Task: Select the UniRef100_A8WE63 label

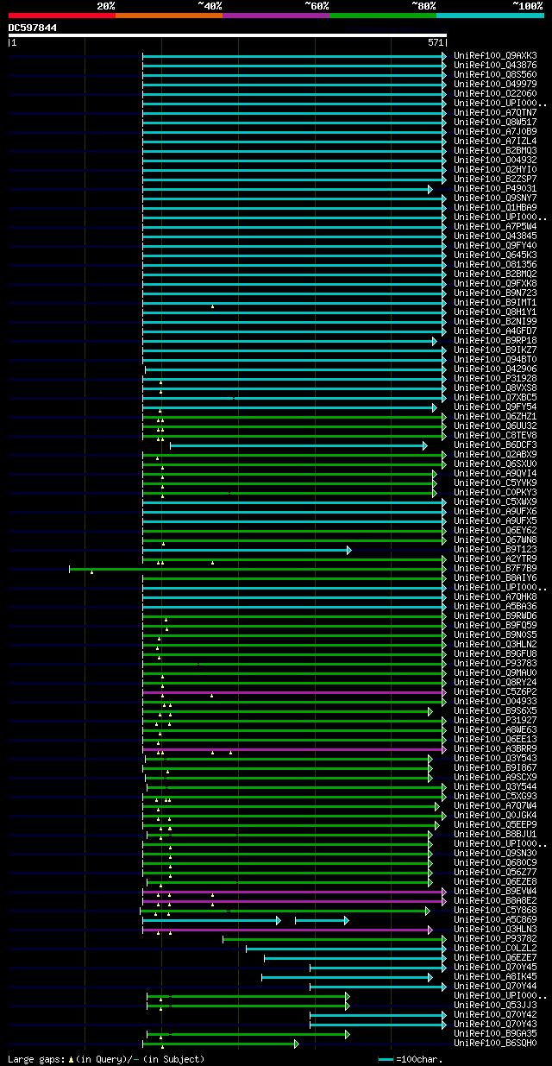Action: click(495, 729)
